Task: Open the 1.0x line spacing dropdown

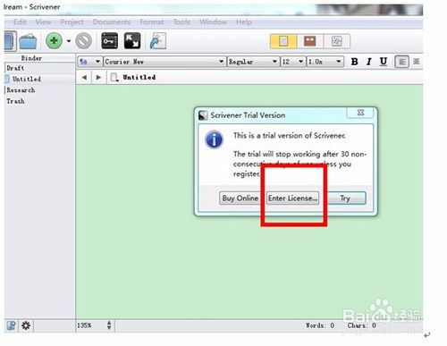Action: click(x=325, y=62)
